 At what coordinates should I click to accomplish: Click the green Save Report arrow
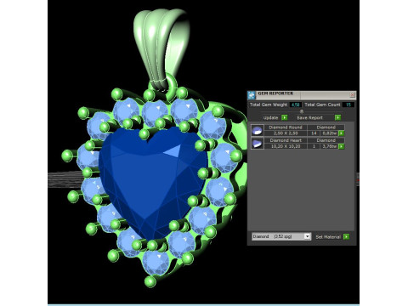coord(337,117)
